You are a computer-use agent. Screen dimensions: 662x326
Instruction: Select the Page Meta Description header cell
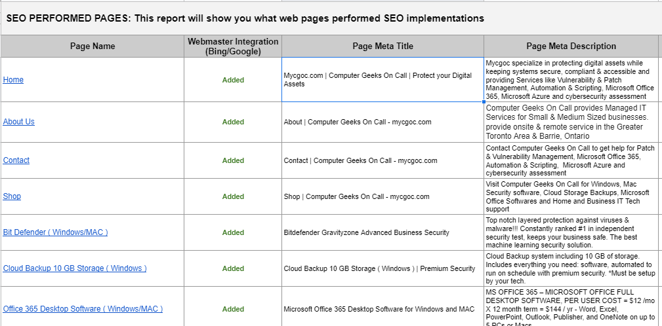[571, 46]
